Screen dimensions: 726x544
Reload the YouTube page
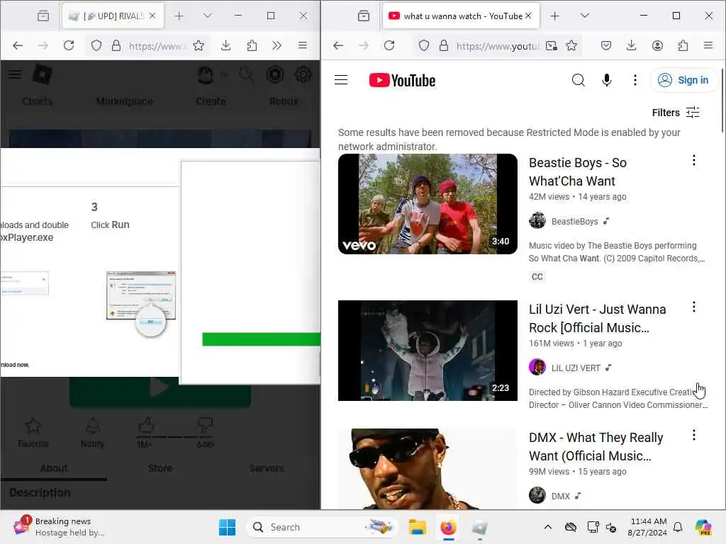(x=389, y=45)
